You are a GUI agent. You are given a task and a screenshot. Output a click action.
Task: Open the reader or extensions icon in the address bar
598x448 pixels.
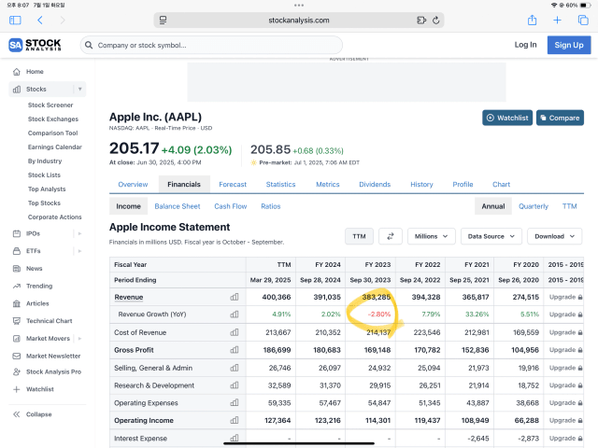pyautogui.click(x=421, y=21)
